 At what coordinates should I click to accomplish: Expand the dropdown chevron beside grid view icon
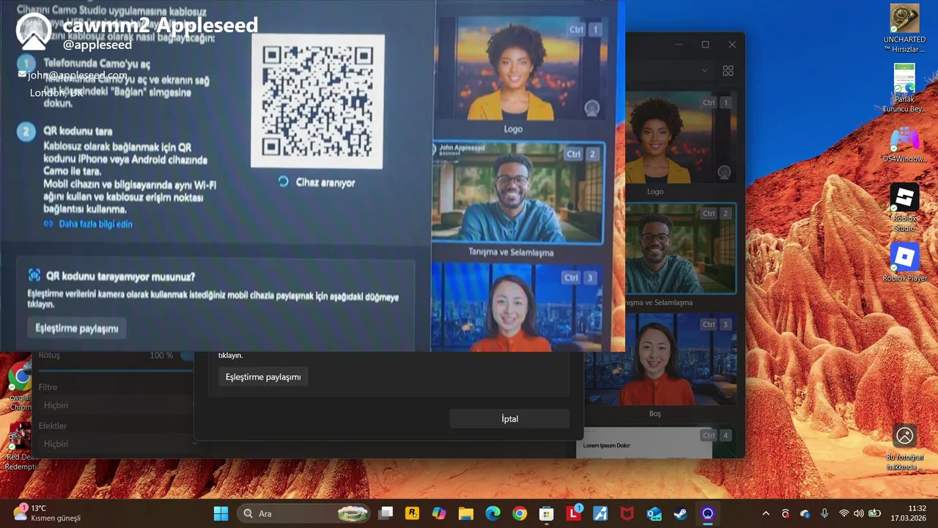pyautogui.click(x=704, y=71)
